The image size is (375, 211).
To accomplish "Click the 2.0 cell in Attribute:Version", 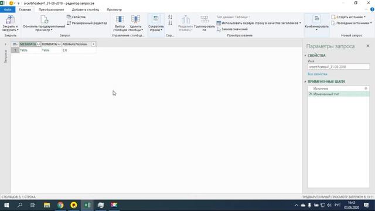I will [79, 50].
